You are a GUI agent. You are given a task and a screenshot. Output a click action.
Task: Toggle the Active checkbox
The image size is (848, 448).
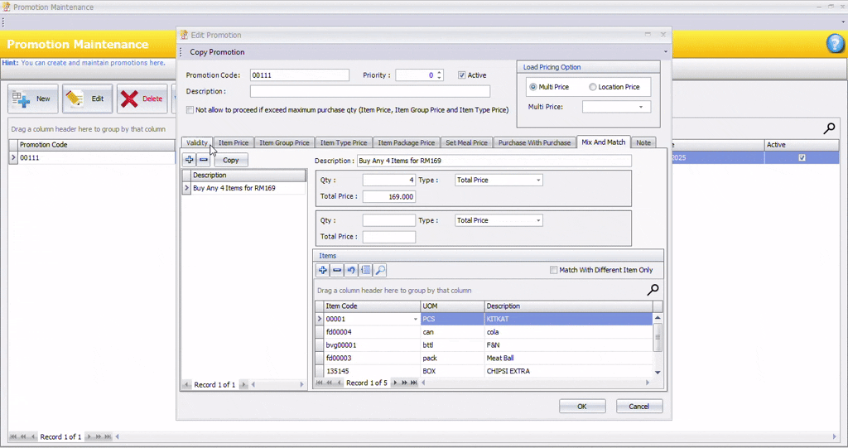tap(462, 75)
